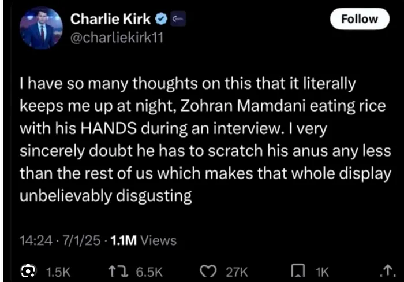Viewport: 404px width, 282px height.
Task: Click the 1.5K replies count
Action: 57,271
